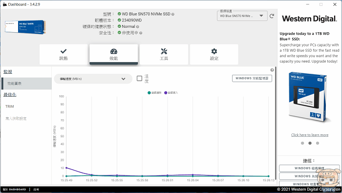Click the WD Blue SN570 drive image

tap(25, 27)
